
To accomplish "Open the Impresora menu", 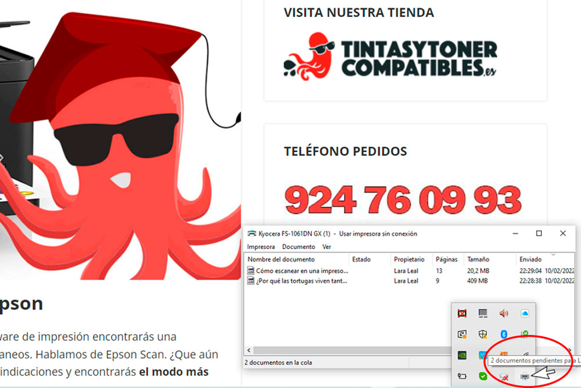I will 261,247.
